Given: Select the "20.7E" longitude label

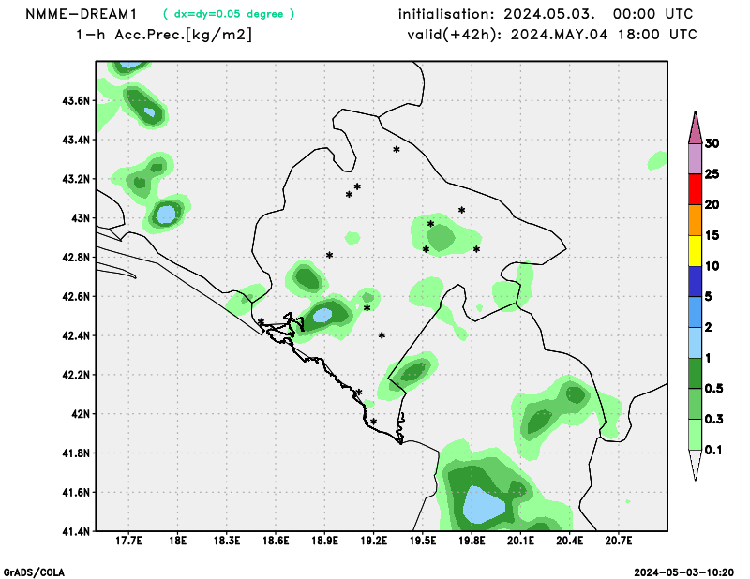Looking at the screenshot, I should point(619,541).
